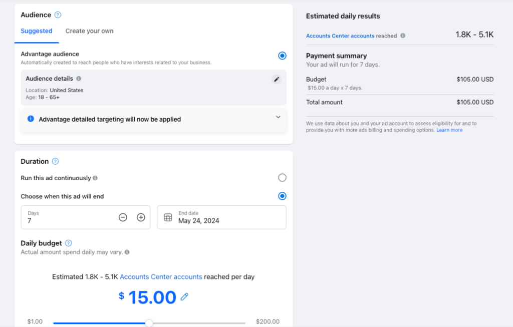Switch to the Suggested audience tab

pyautogui.click(x=37, y=31)
